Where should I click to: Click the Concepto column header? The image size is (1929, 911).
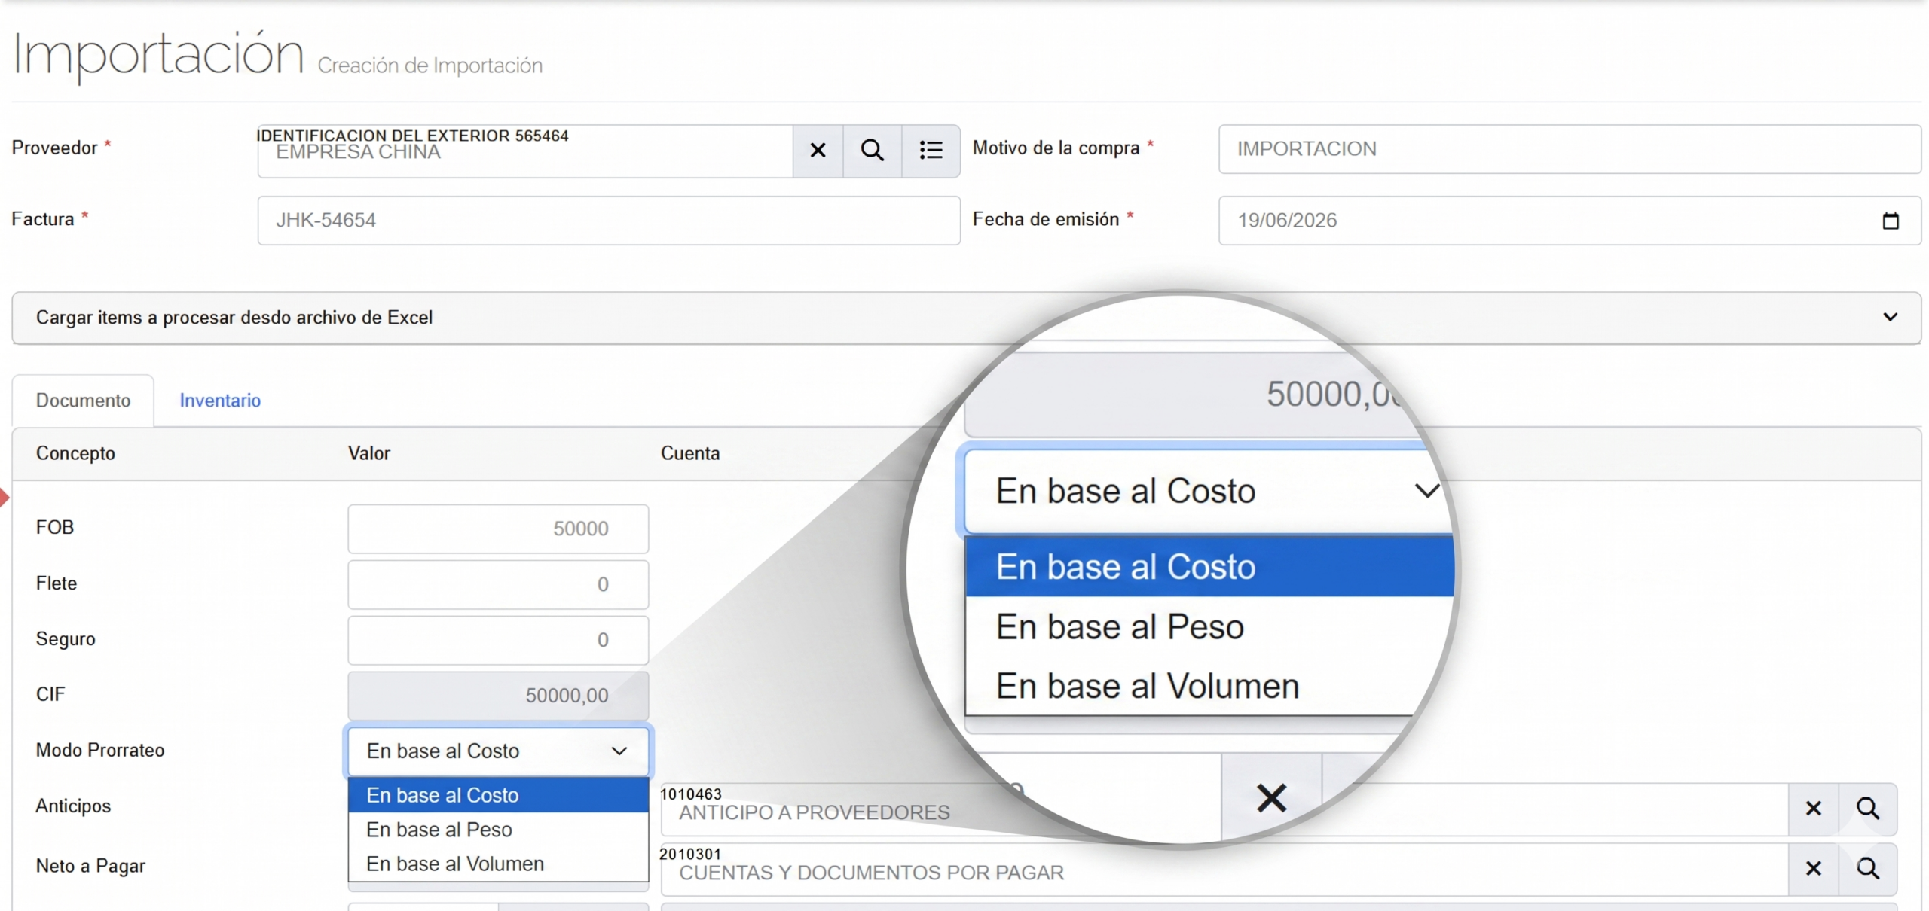pos(75,453)
